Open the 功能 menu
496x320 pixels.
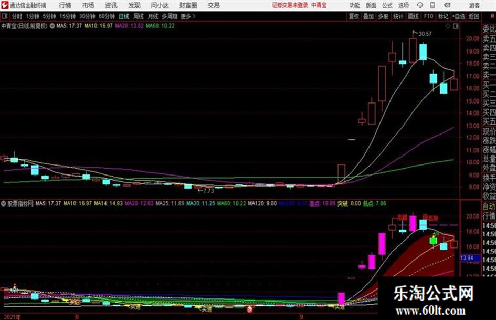355,5
